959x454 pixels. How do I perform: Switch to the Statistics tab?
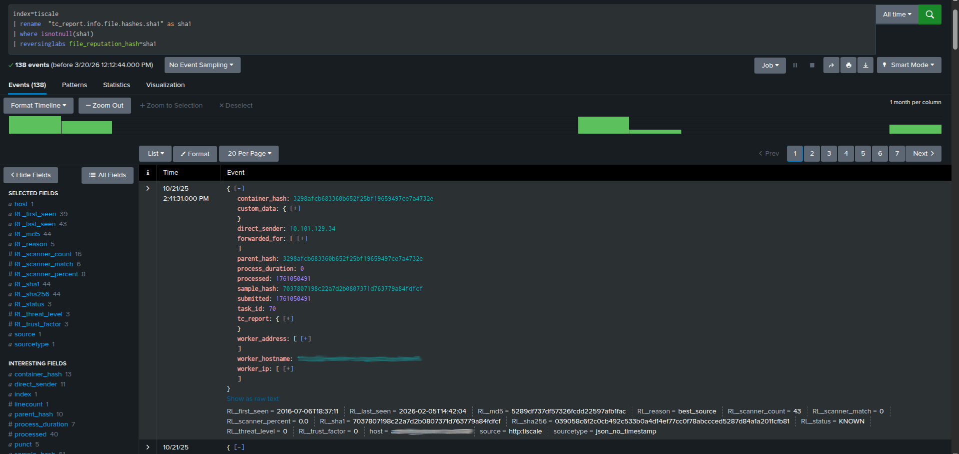point(116,85)
